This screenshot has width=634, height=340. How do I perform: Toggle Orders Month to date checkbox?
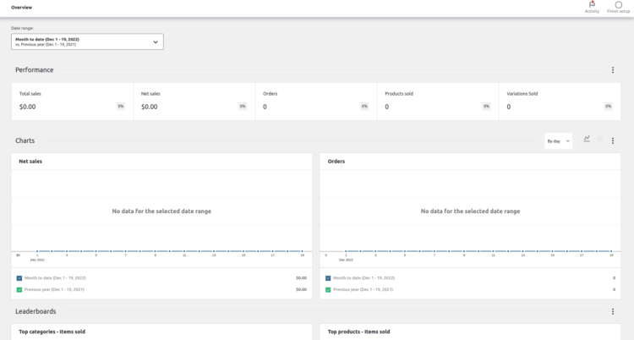point(328,278)
